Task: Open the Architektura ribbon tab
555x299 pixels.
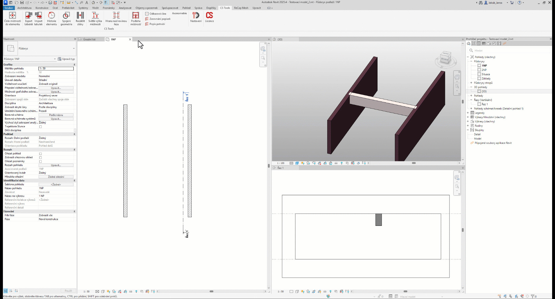Action: coord(24,8)
